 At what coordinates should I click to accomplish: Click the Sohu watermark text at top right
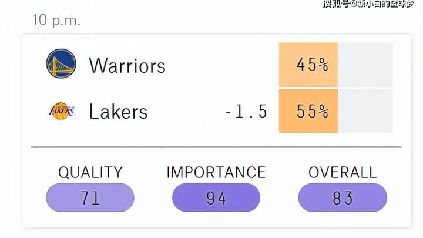(368, 4)
